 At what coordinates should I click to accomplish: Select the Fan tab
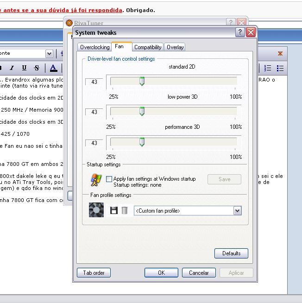(x=122, y=47)
